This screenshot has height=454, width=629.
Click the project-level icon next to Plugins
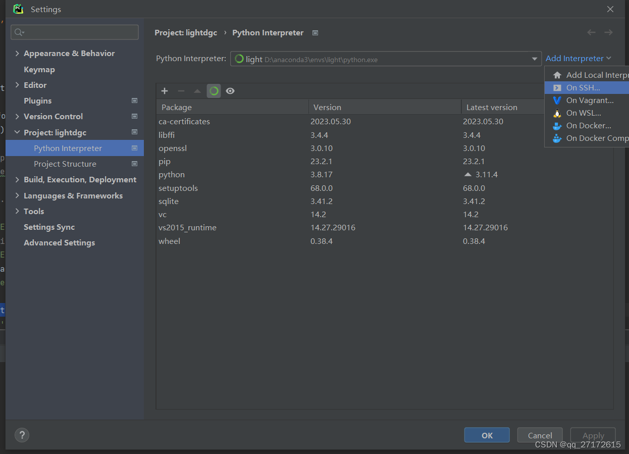134,100
